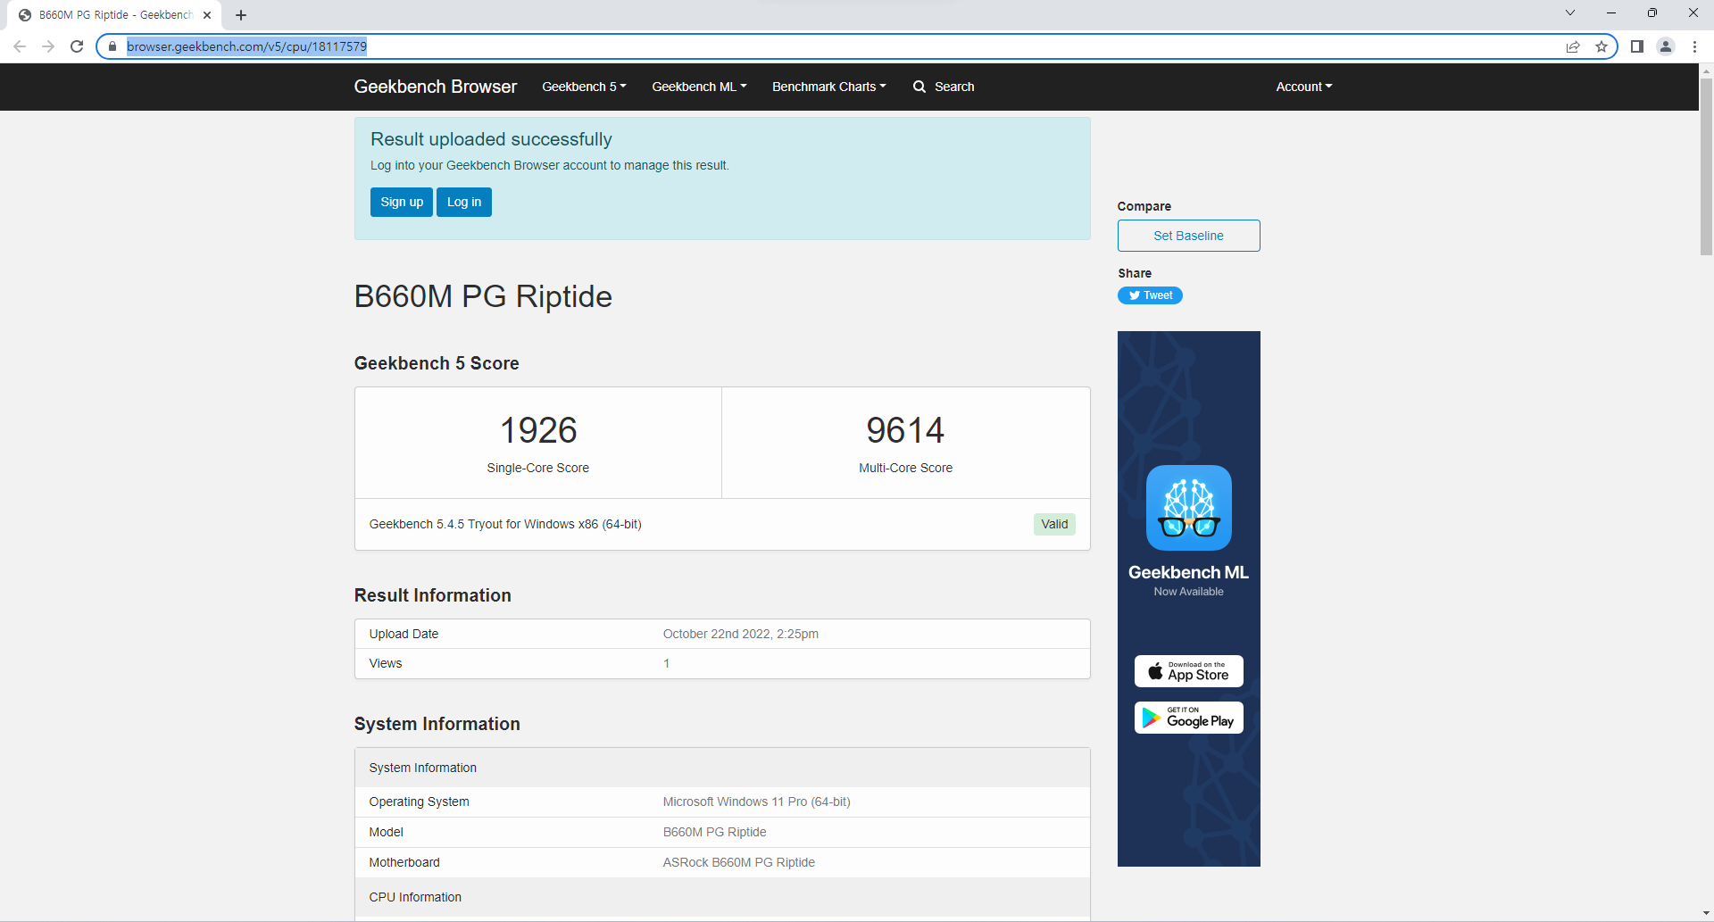
Task: Expand the Geekbench ML menu
Action: [x=699, y=87]
